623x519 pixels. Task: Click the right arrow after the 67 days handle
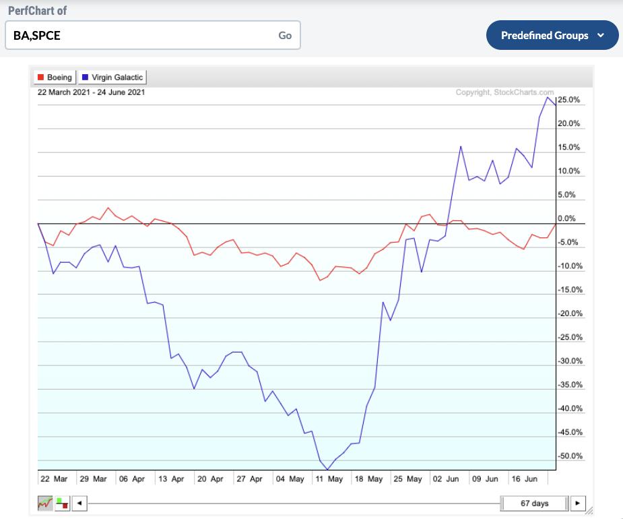click(578, 503)
